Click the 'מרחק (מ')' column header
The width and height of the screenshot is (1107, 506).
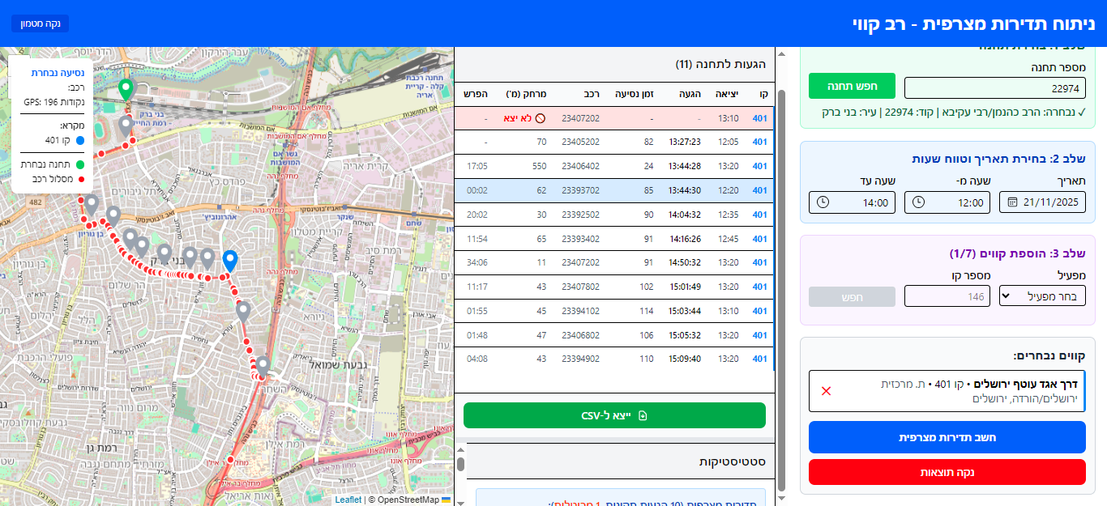click(x=527, y=94)
